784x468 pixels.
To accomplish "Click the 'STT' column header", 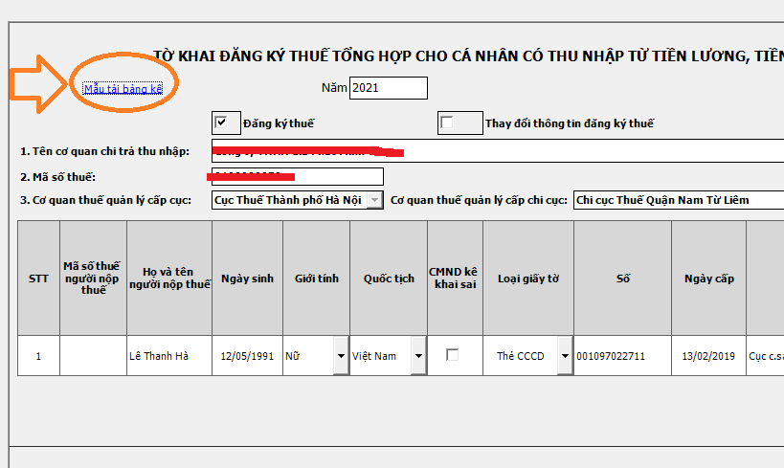I will [38, 278].
